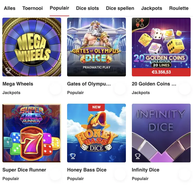Viewport: 193px width, 185px height.
Task: Go to the Dice spellen tab
Action: (120, 8)
